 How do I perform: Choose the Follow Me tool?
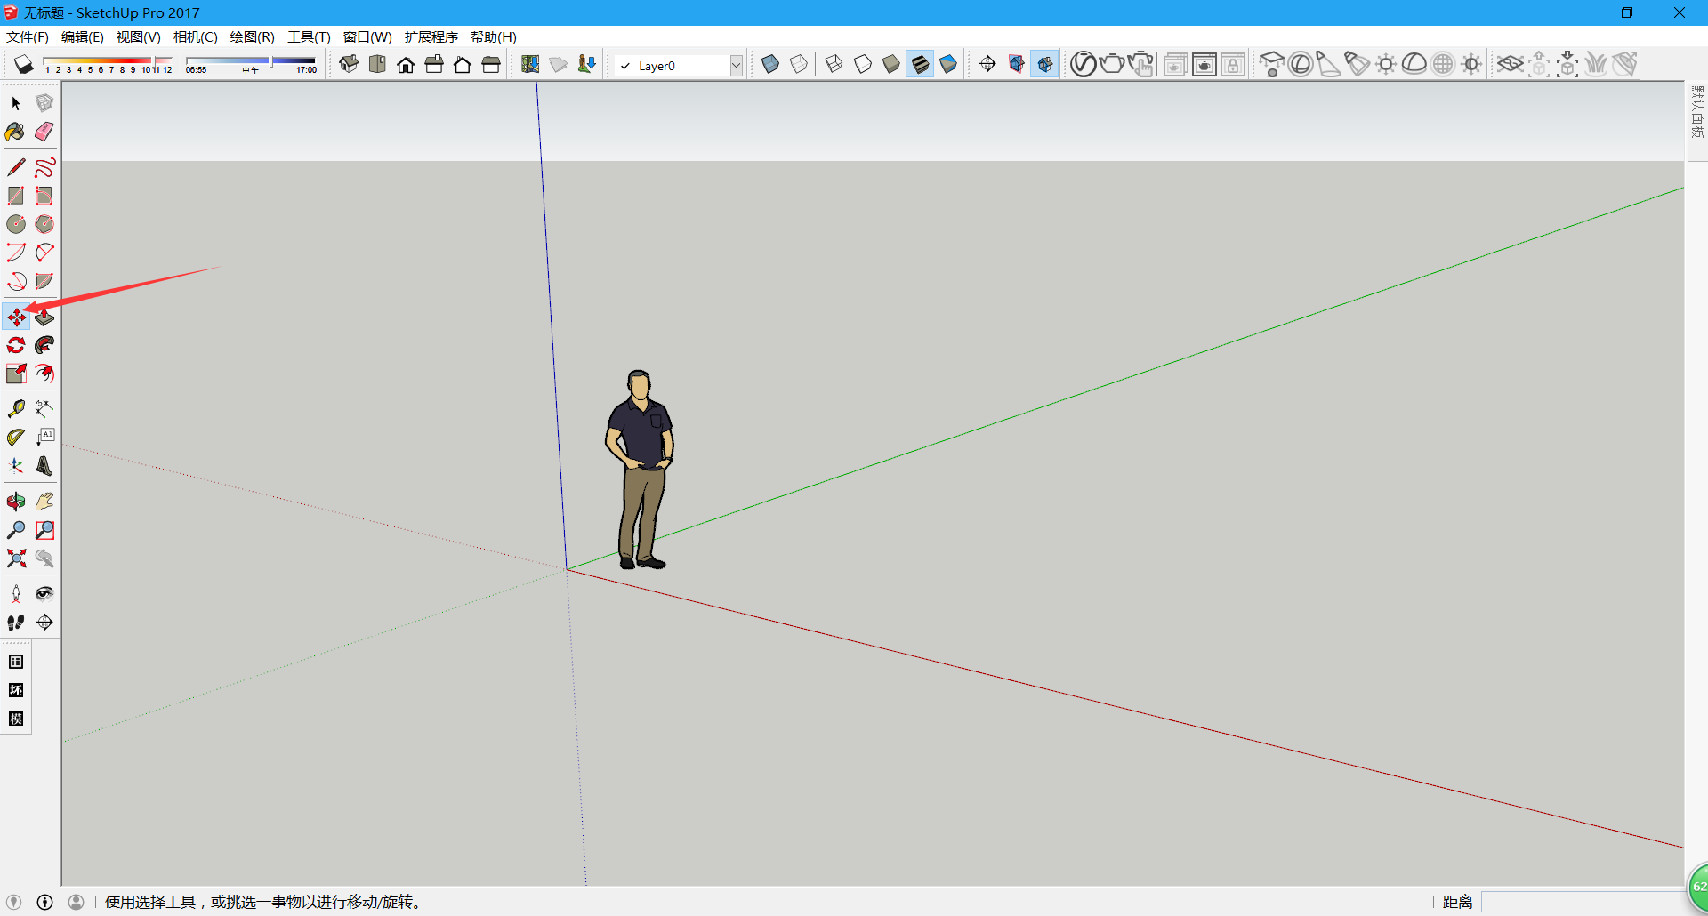pyautogui.click(x=44, y=345)
